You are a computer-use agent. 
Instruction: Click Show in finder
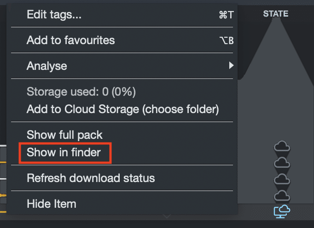(x=64, y=152)
